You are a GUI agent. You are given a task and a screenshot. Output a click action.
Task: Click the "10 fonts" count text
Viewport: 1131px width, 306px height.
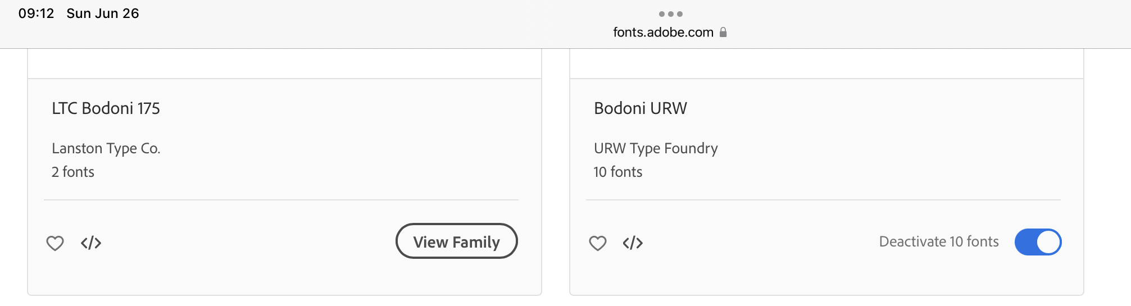618,172
